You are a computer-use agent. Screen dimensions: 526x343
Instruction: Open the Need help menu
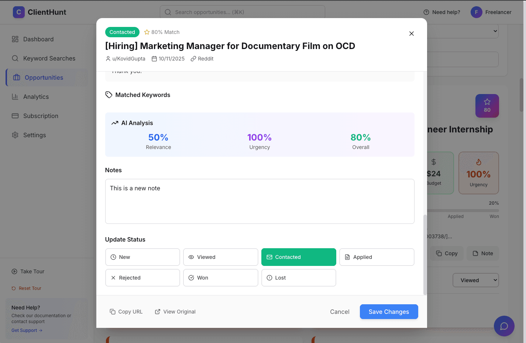pos(441,12)
